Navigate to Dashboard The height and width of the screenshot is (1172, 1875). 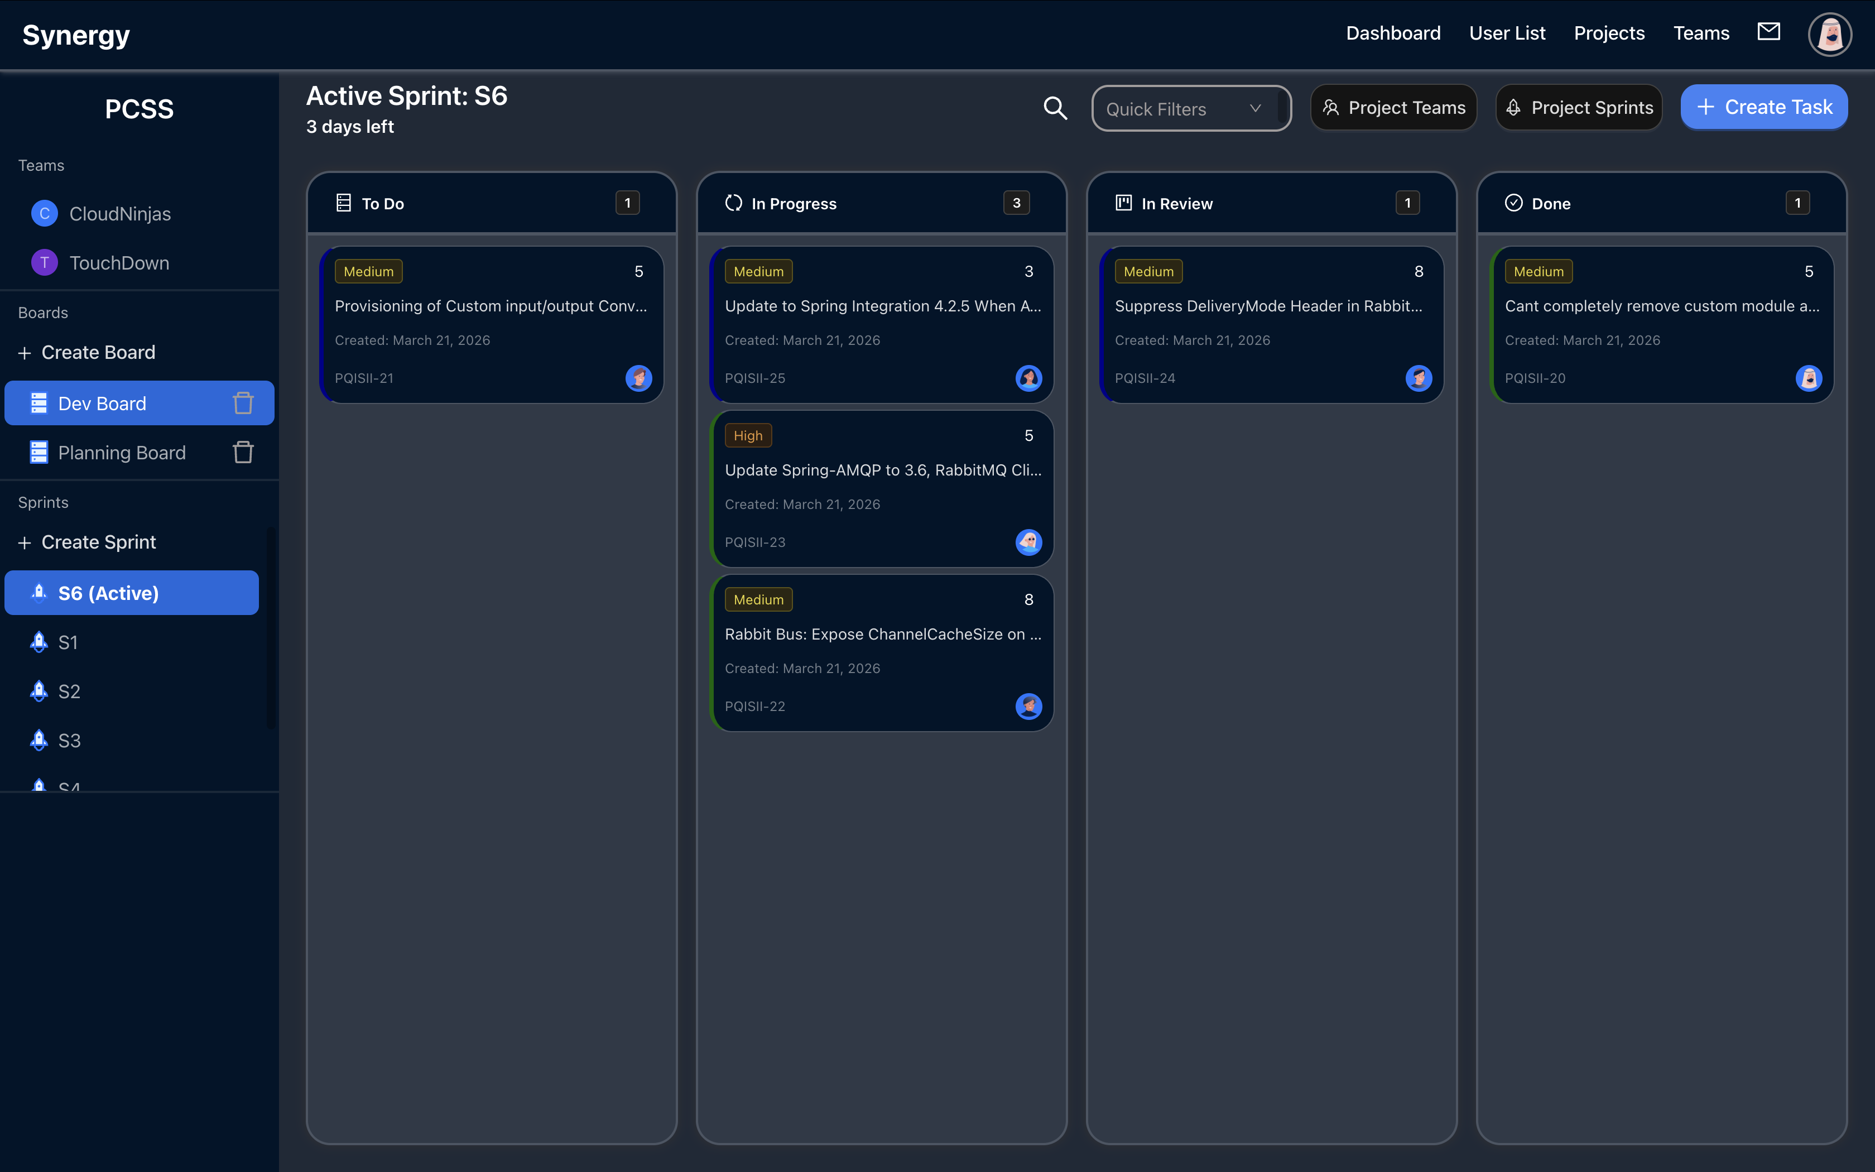tap(1392, 32)
